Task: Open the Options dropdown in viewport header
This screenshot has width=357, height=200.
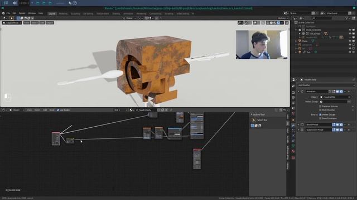Action: coord(283,18)
